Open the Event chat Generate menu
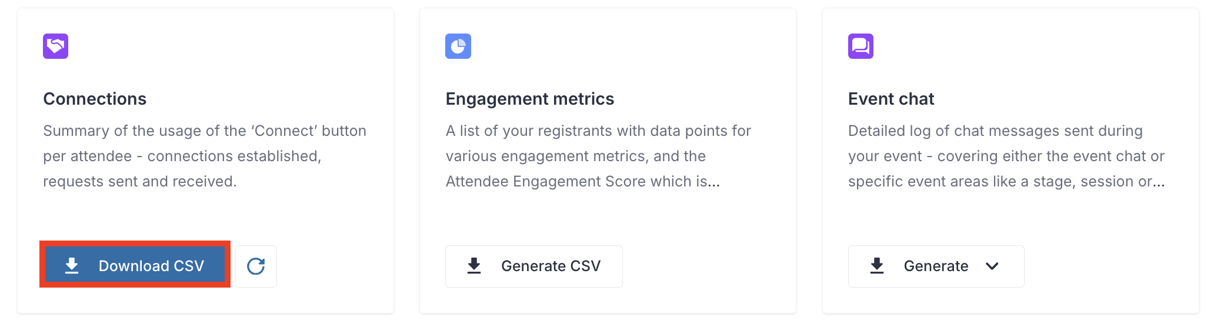This screenshot has width=1214, height=327. [936, 266]
